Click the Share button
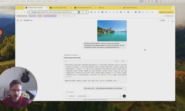Image resolution: width=185 pixels, height=111 pixels. tap(162, 20)
